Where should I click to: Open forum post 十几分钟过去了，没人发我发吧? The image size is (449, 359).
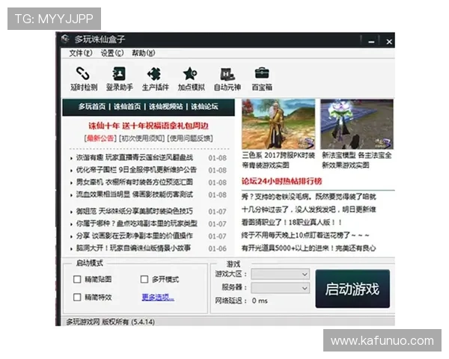pos(308,209)
